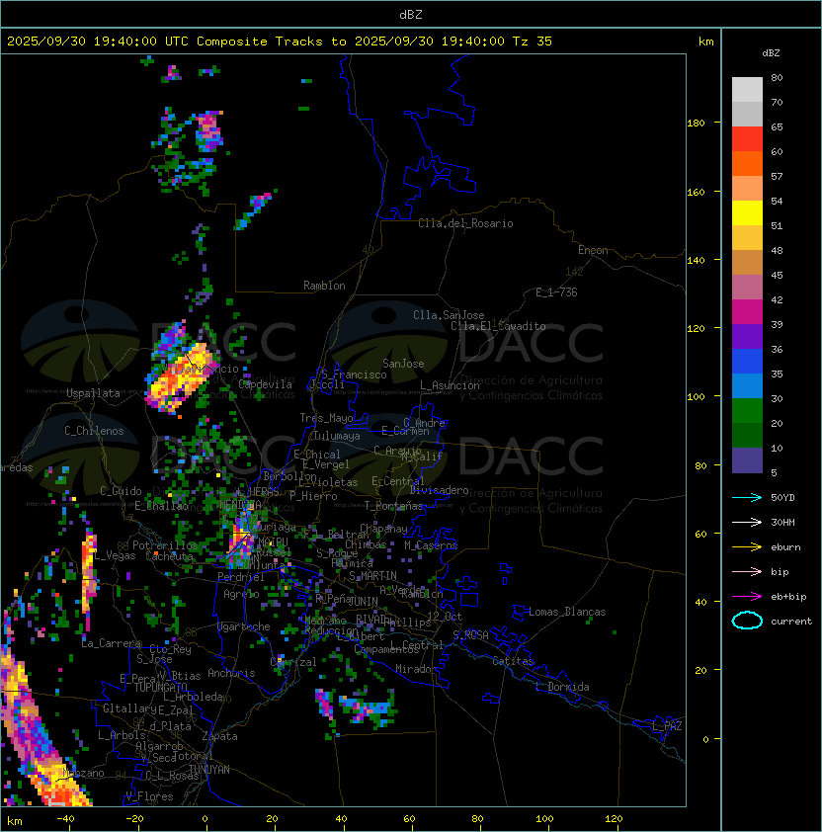Image resolution: width=822 pixels, height=832 pixels.
Task: Click the white 30HM arrow legend icon
Action: pyautogui.click(x=747, y=522)
